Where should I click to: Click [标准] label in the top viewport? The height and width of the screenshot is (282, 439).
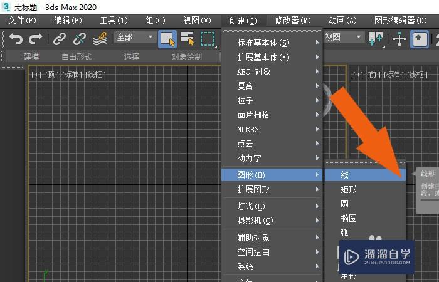pos(72,75)
